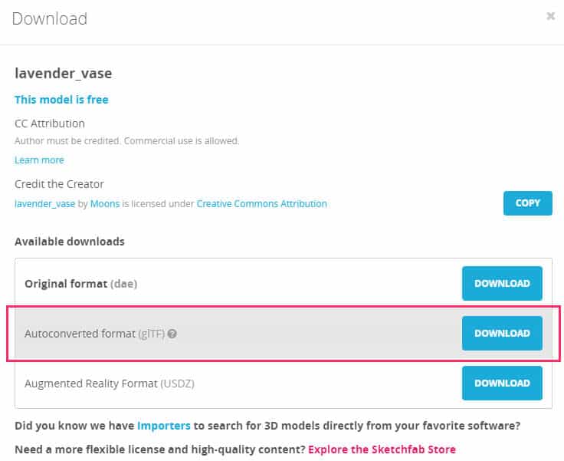The image size is (564, 461).
Task: Copy the creator credit text
Action: point(527,203)
